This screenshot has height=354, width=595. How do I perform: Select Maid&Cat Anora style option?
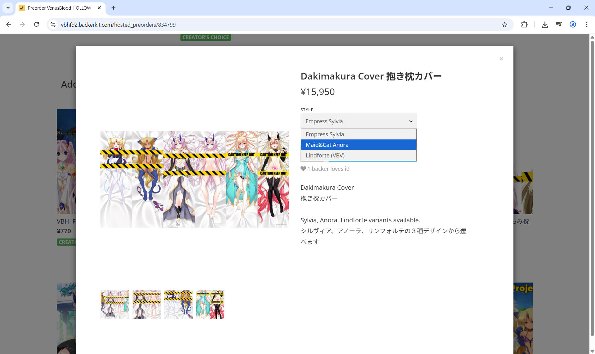[x=358, y=145]
